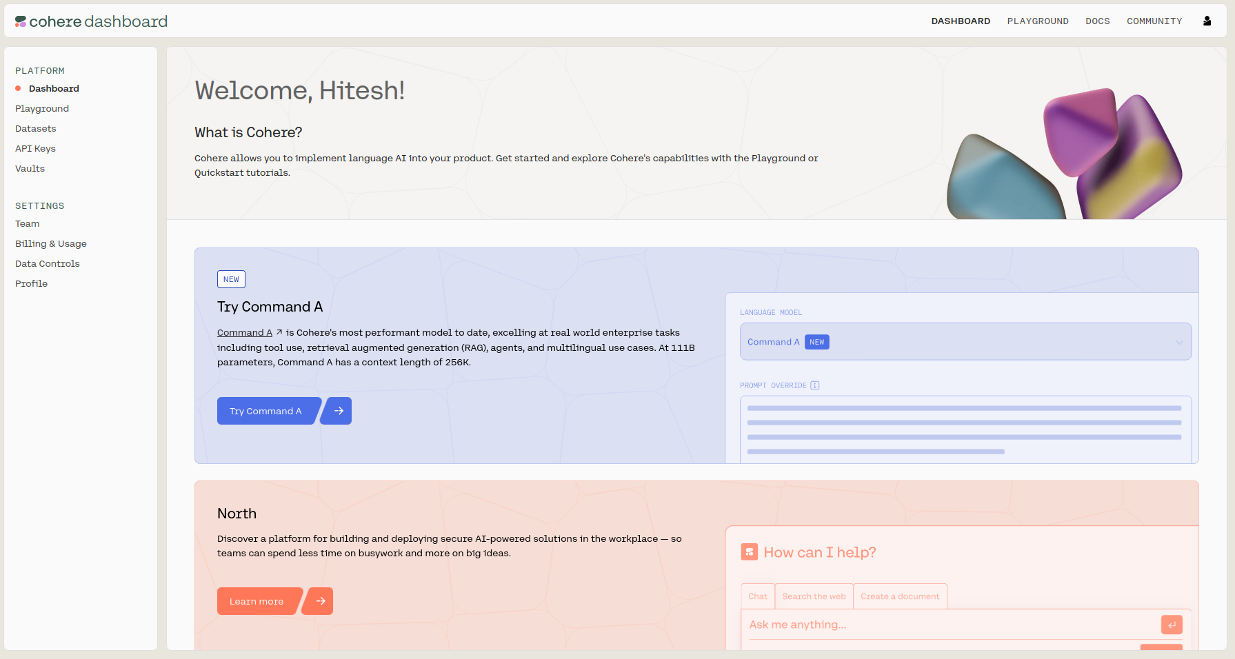
Task: Open Playground in the top navigation
Action: (x=1037, y=21)
